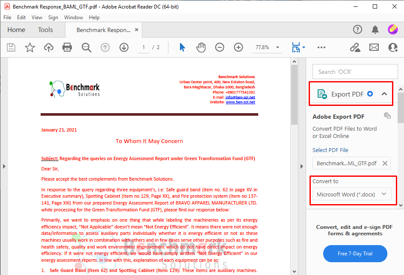This screenshot has width=404, height=275.
Task: Click the Free 7-Day Trial button
Action: click(x=355, y=254)
